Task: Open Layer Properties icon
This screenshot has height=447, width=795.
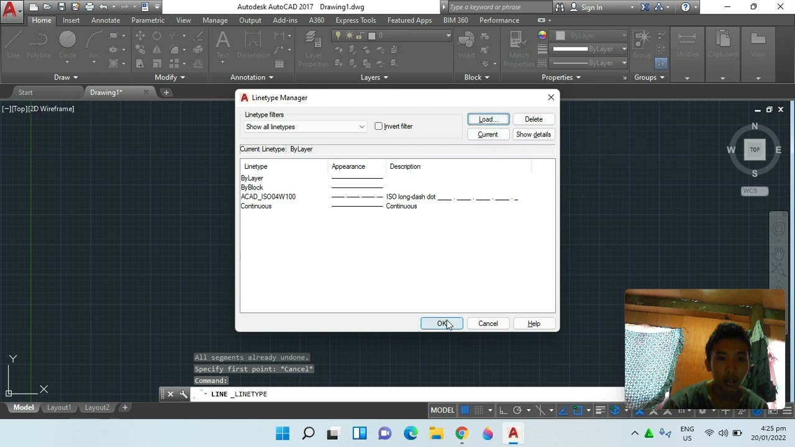Action: [x=313, y=48]
